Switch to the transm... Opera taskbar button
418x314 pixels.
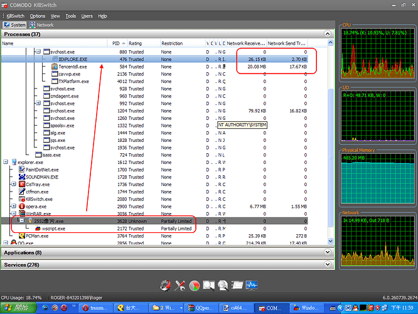95,308
